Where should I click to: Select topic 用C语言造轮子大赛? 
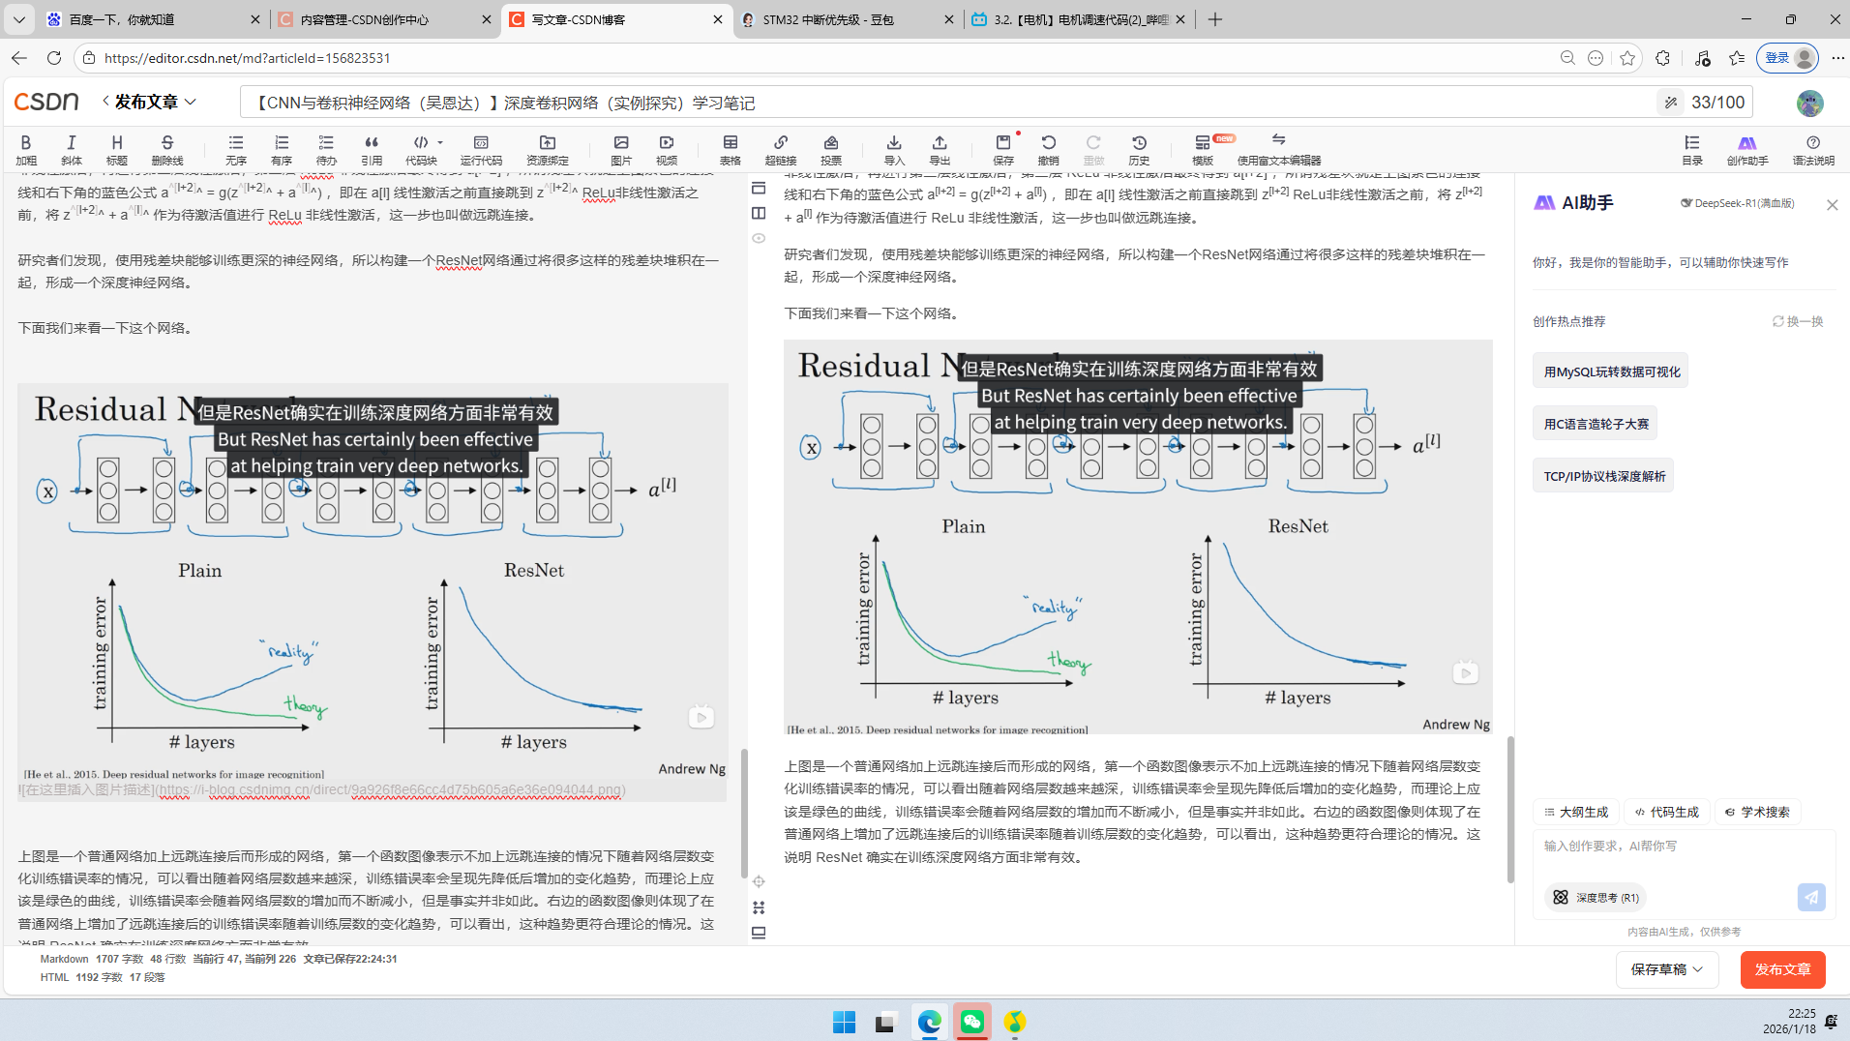(x=1596, y=424)
